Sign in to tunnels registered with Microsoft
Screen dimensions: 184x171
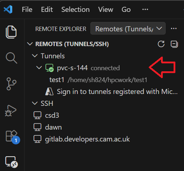117,92
